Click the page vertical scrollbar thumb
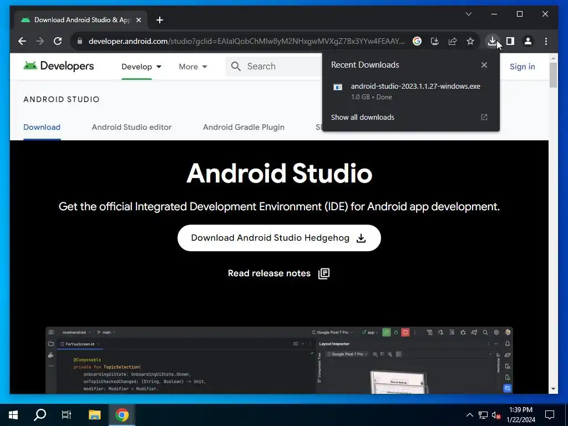Image resolution: width=568 pixels, height=426 pixels. pos(553,75)
